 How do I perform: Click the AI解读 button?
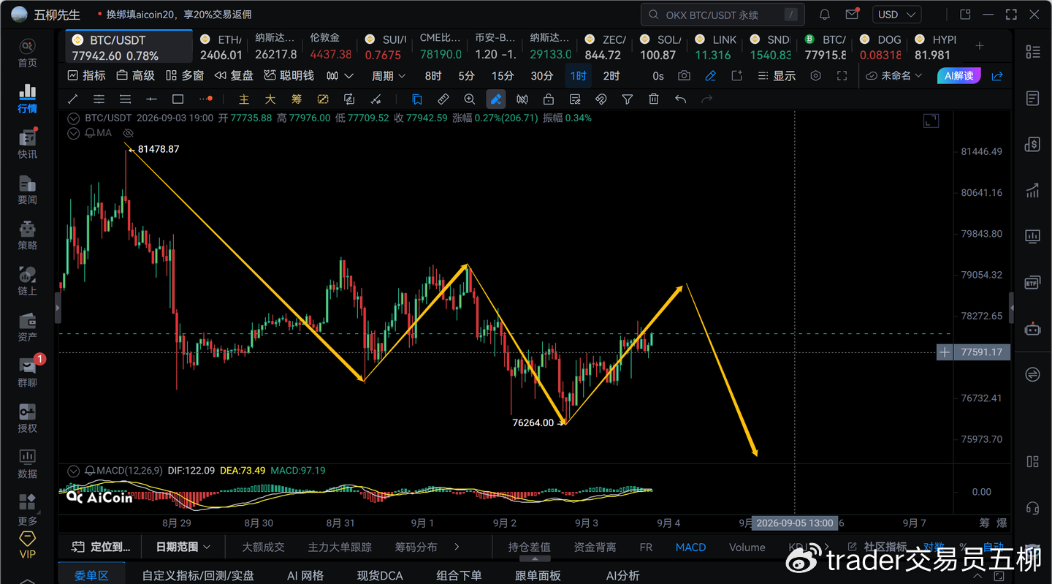(959, 76)
